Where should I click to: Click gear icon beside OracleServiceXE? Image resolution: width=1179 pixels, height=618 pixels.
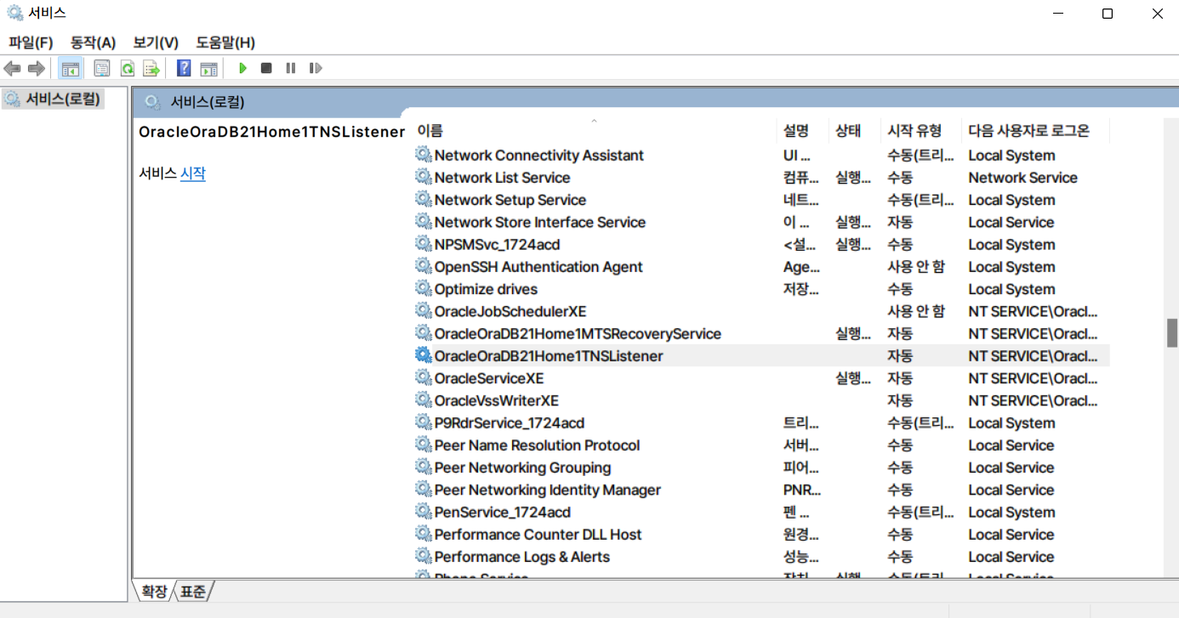[x=423, y=378]
